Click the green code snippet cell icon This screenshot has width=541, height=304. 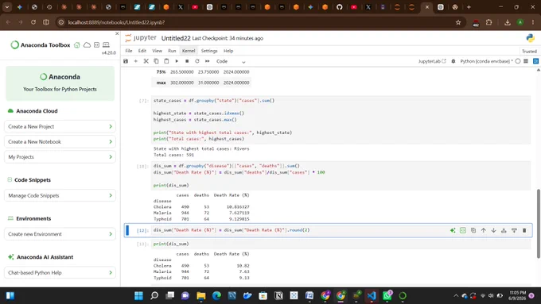pyautogui.click(x=463, y=230)
